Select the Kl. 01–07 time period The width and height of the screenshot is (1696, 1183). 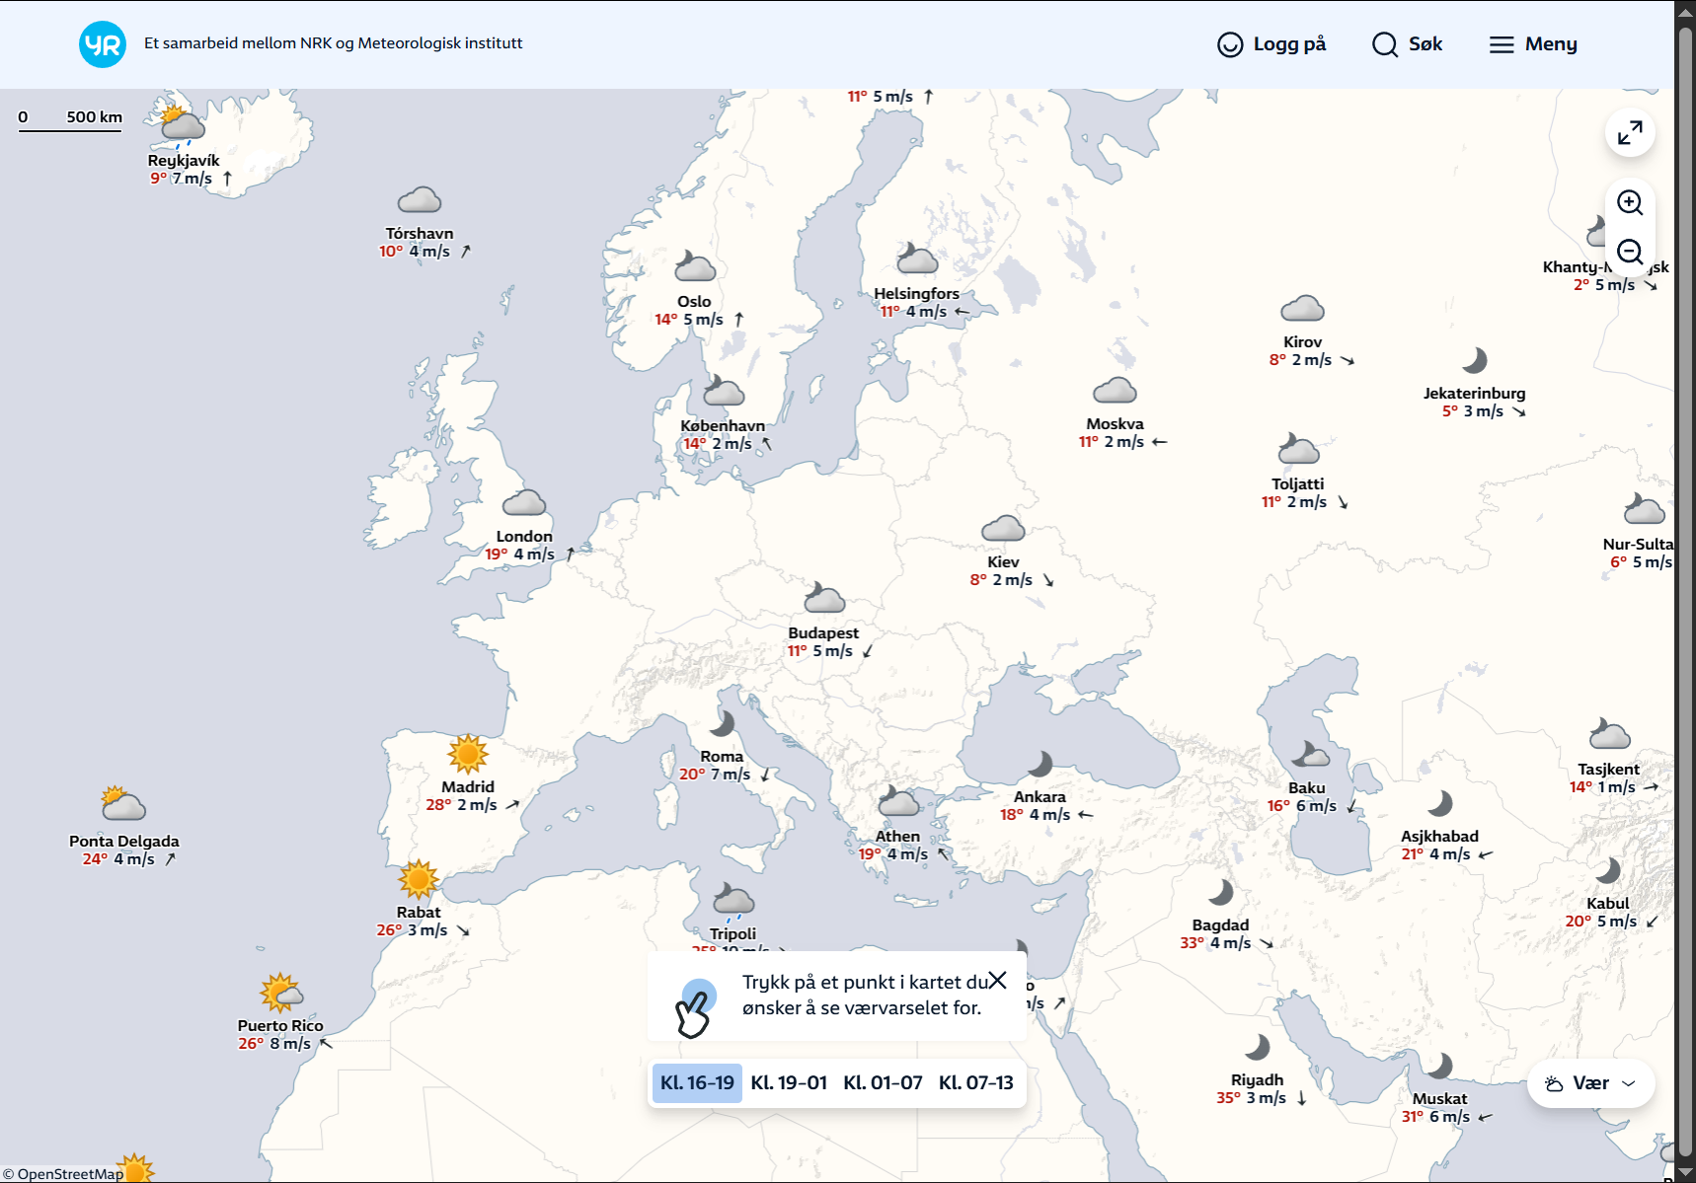pos(883,1083)
